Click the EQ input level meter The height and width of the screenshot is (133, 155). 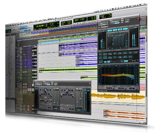coord(102,40)
